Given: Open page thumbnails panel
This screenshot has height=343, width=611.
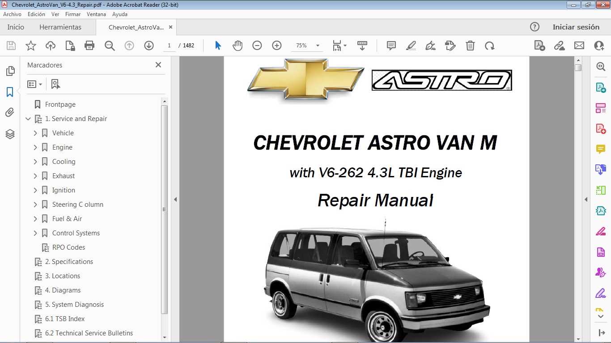Looking at the screenshot, I should coord(10,71).
